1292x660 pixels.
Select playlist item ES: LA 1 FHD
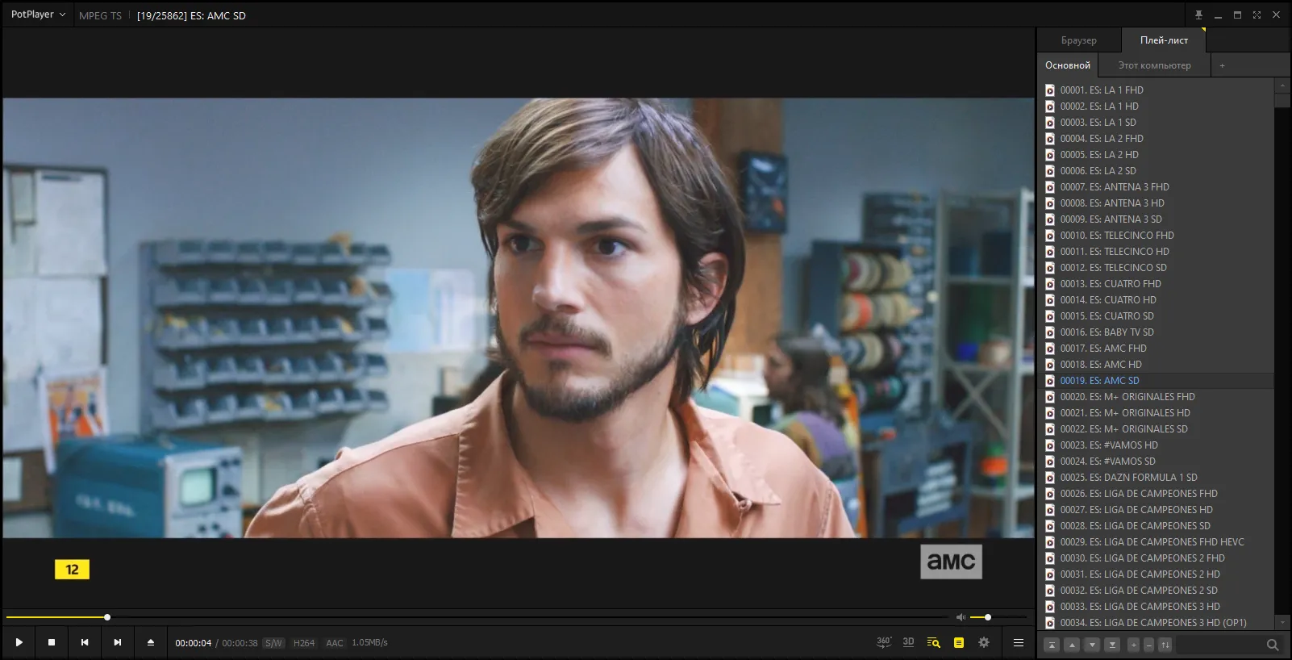click(1157, 90)
